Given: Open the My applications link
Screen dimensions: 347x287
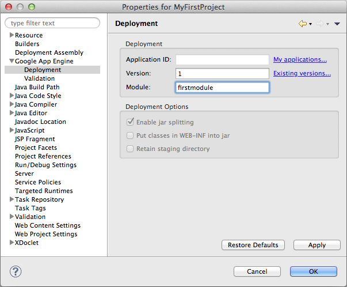Looking at the screenshot, I should coord(300,59).
